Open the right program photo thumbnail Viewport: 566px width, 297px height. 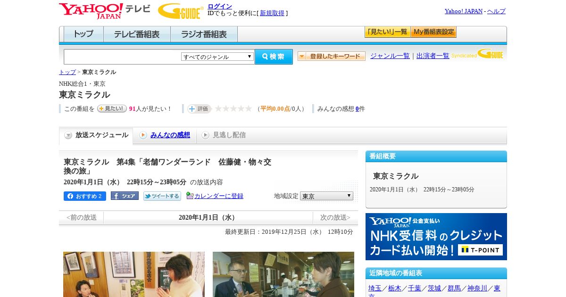pos(283,274)
